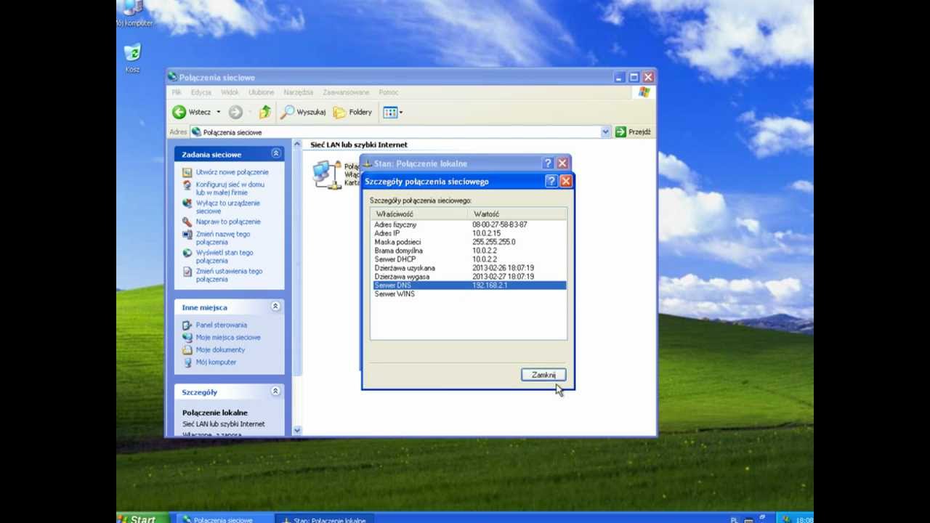Click the Panel sterowania icon
930x523 pixels.
pyautogui.click(x=187, y=325)
